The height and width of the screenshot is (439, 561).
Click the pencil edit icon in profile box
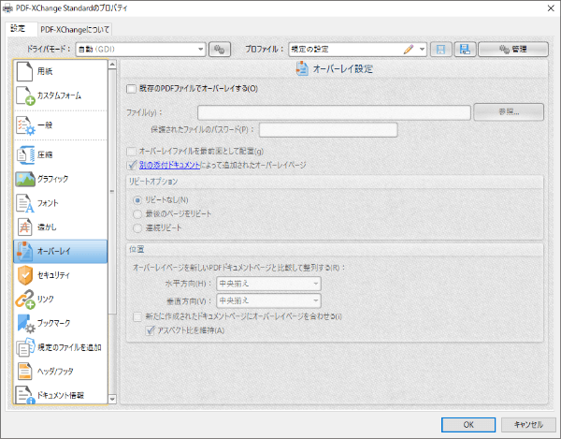[409, 50]
